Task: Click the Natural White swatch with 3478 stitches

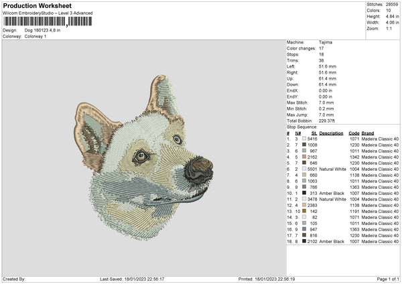Action: coord(304,199)
